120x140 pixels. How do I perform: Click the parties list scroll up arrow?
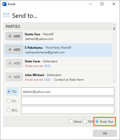(114, 25)
